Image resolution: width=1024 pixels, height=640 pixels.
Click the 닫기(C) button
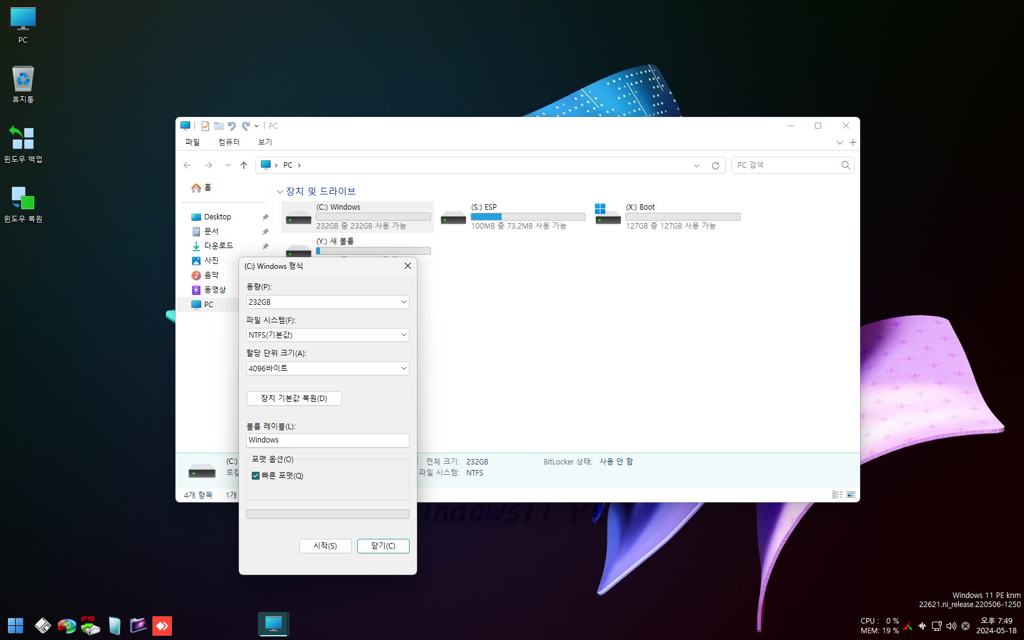(x=383, y=546)
